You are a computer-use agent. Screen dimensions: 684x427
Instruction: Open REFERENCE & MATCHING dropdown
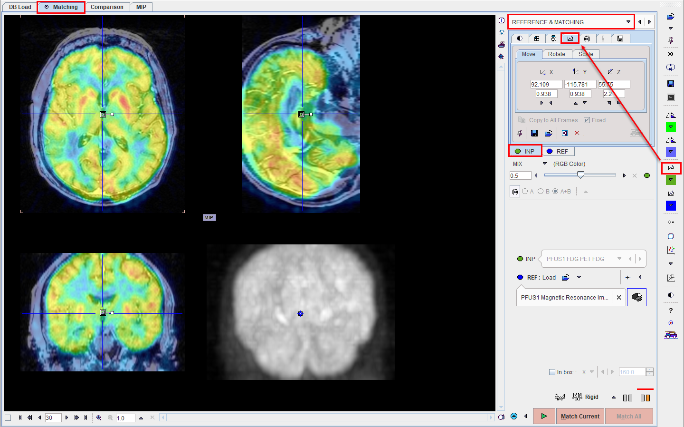[x=628, y=22]
